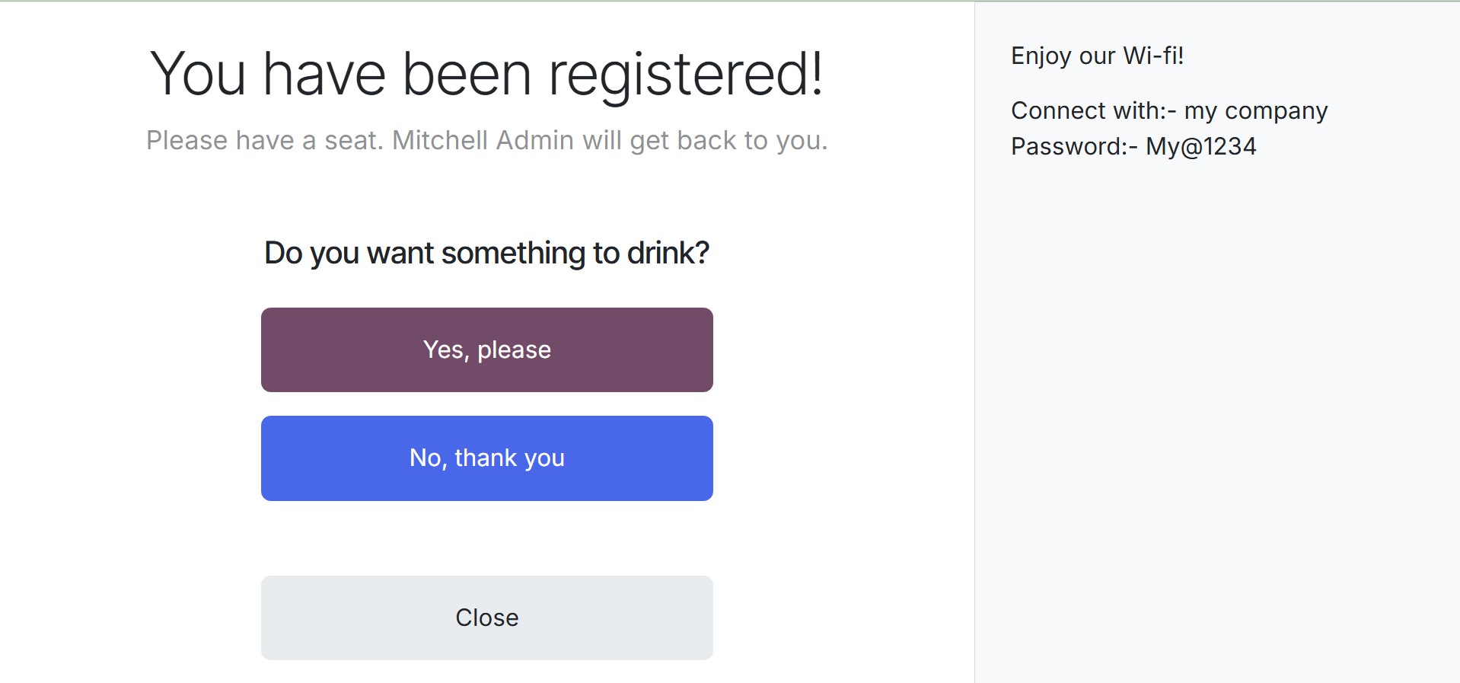Click the word "Wi-fi!" in the side panel
Screen dimensions: 1460x683
click(x=1153, y=56)
